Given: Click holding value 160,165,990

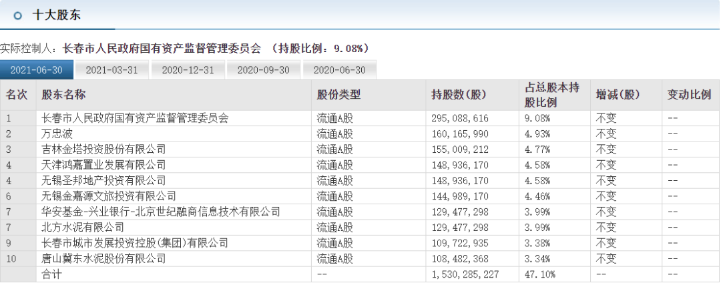Looking at the screenshot, I should (460, 134).
